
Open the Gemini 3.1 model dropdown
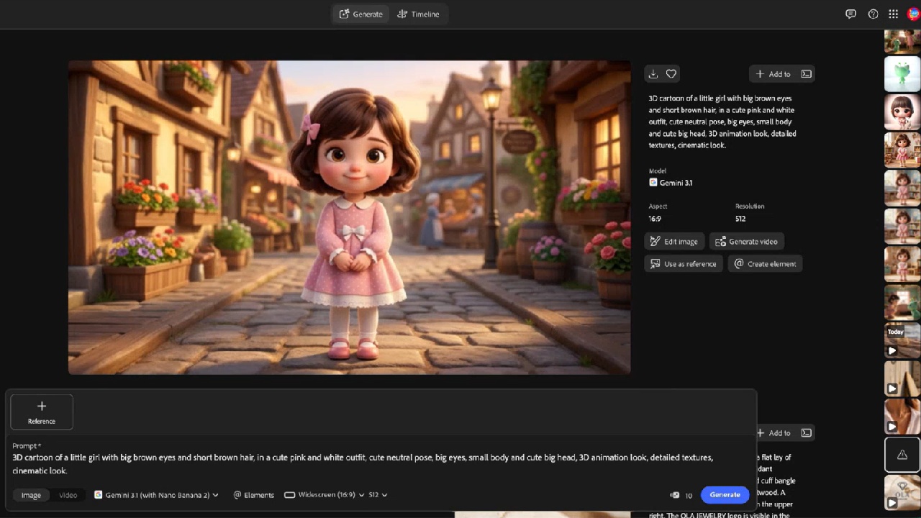[156, 495]
